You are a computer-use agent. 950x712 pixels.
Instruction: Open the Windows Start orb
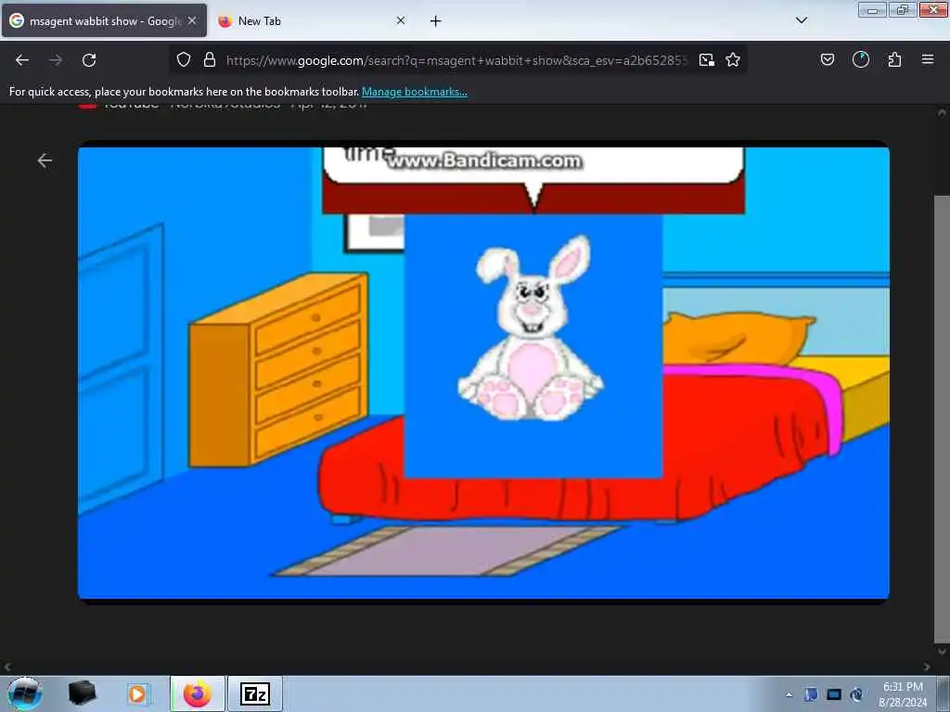(25, 693)
